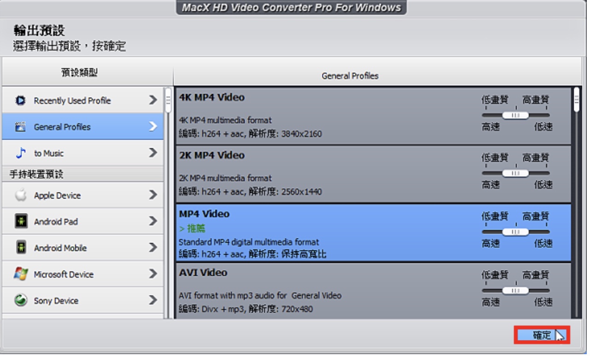Click resolution text 3840x2160

(x=302, y=134)
